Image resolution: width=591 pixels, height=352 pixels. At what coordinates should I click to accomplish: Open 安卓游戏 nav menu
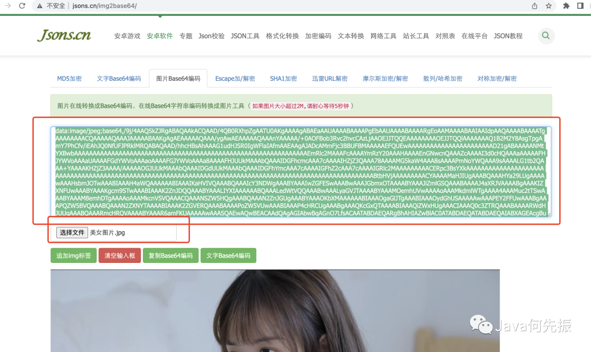click(x=128, y=36)
